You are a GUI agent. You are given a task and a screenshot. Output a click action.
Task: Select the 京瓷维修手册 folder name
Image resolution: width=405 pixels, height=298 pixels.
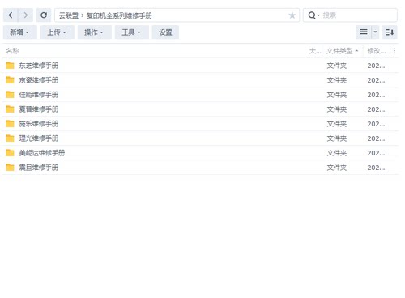click(x=39, y=80)
